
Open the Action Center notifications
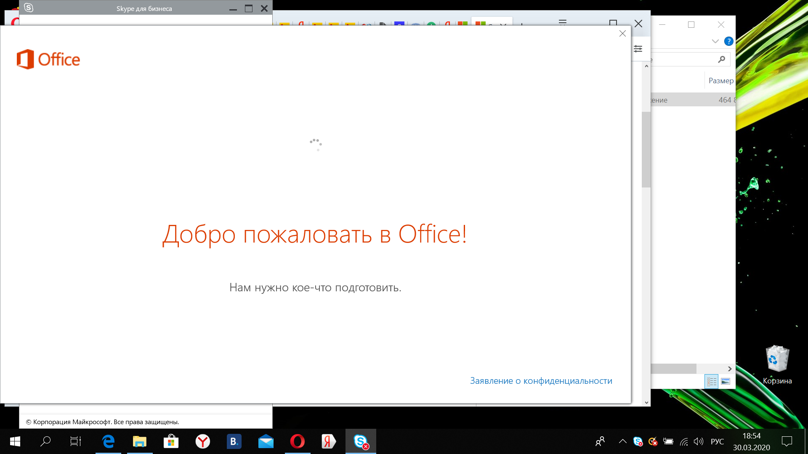coord(787,441)
